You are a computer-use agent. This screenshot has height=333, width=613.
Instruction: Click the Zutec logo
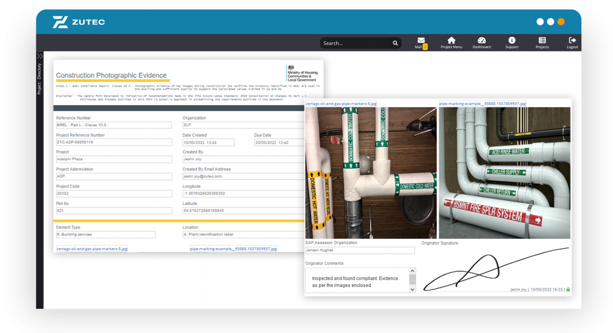79,22
